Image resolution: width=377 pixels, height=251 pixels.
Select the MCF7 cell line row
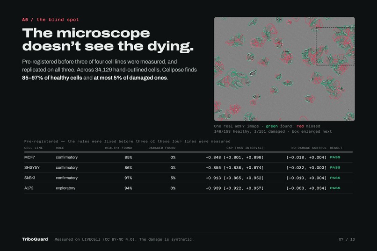click(x=188, y=158)
